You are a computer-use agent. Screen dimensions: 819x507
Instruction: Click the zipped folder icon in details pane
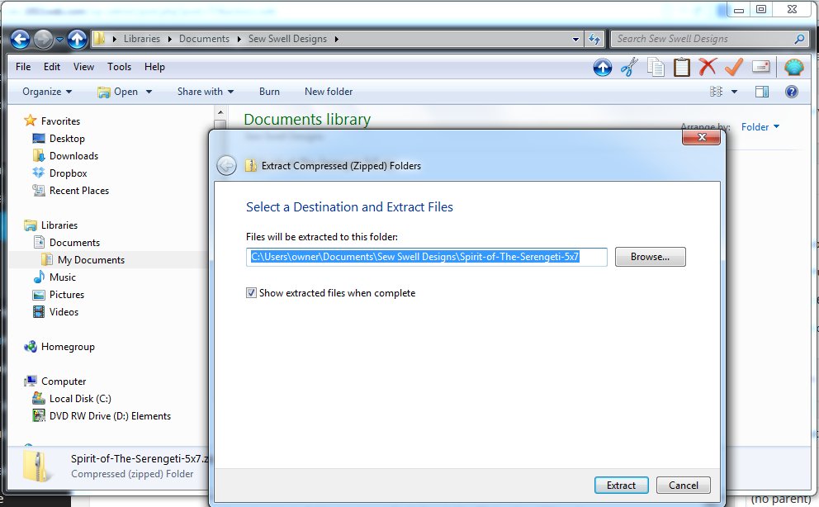37,466
